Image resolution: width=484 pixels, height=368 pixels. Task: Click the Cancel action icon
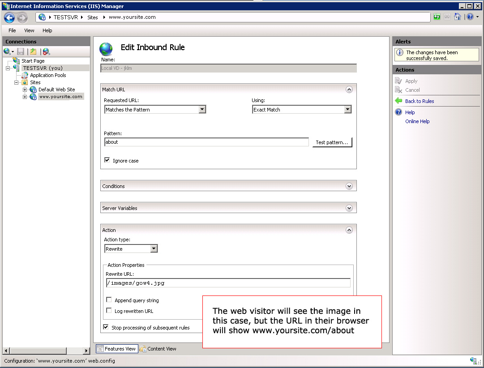(398, 90)
